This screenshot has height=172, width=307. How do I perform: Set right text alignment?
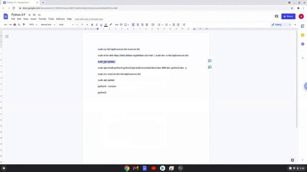pos(142,25)
